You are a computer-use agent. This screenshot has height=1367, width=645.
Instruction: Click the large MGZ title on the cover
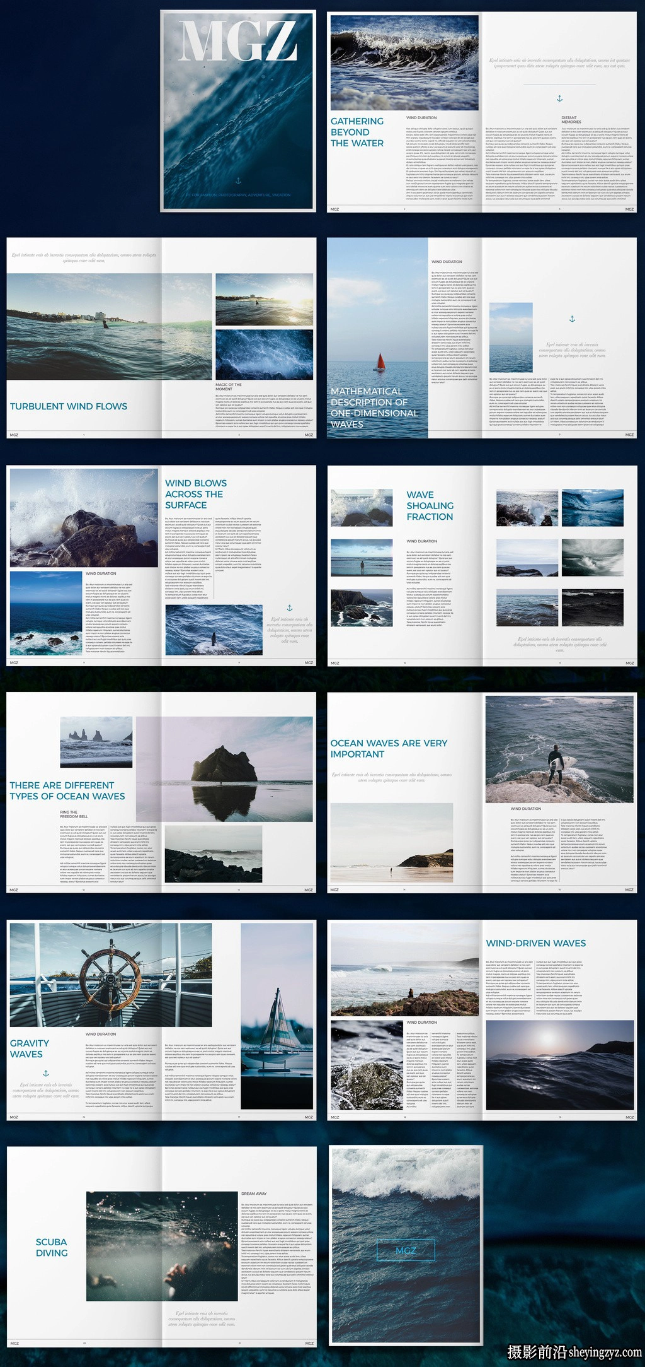pyautogui.click(x=238, y=42)
